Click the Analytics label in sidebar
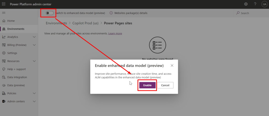This screenshot has height=116, width=269. 13,37
